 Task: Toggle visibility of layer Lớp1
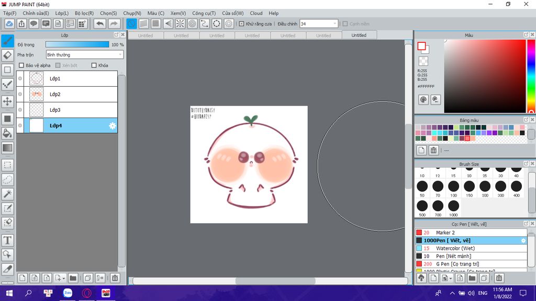[20, 78]
